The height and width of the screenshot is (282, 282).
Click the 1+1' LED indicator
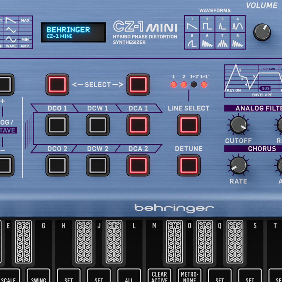point(204,85)
